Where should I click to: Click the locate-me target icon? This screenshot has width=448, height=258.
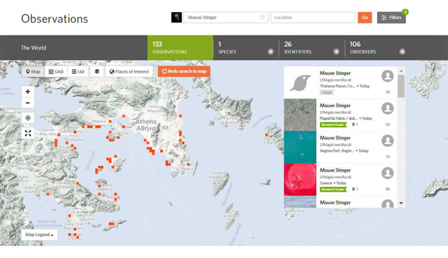pos(28,118)
